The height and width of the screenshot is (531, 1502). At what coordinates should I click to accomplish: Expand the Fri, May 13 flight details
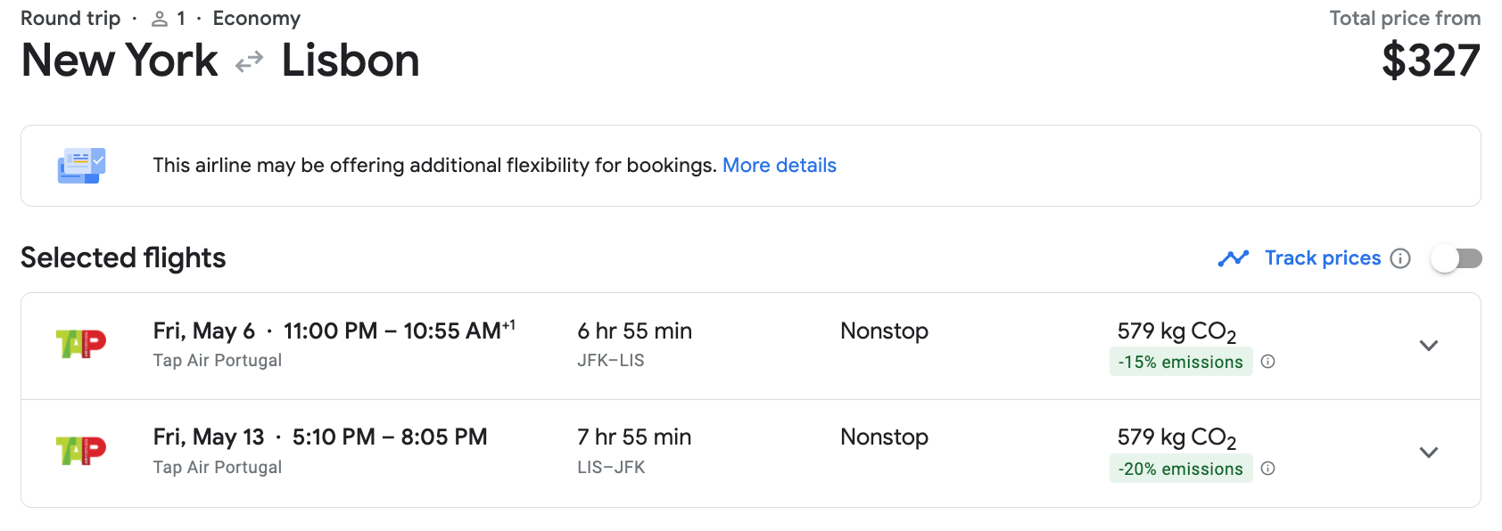pyautogui.click(x=1429, y=453)
